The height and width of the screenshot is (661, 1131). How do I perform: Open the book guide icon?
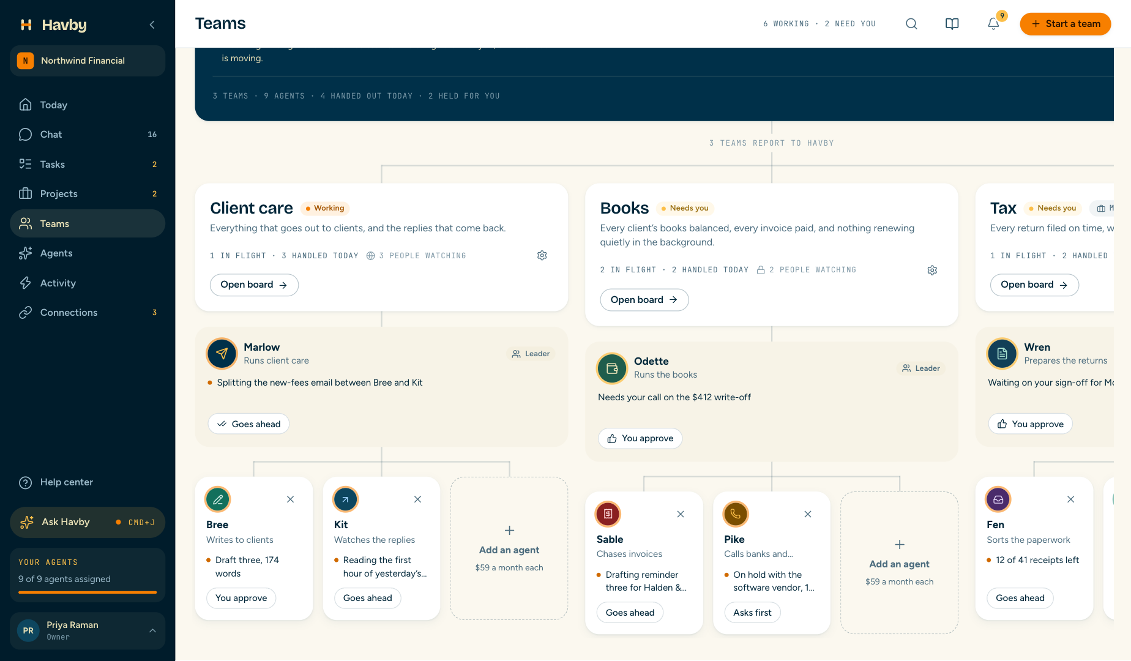pyautogui.click(x=952, y=24)
